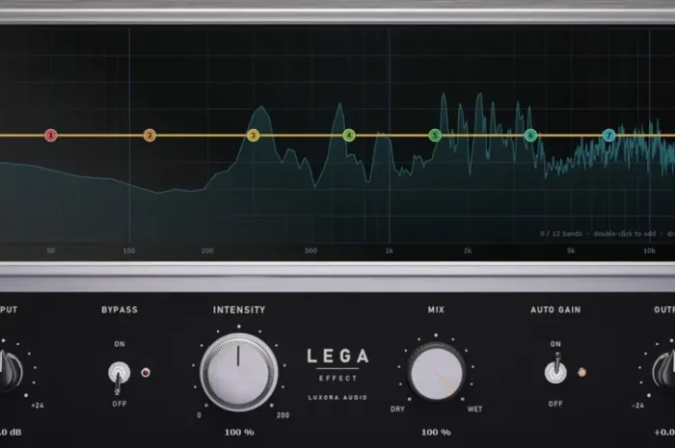The height and width of the screenshot is (448, 675).
Task: Click the Auto Gain amber LED indicator
Action: [x=581, y=372]
